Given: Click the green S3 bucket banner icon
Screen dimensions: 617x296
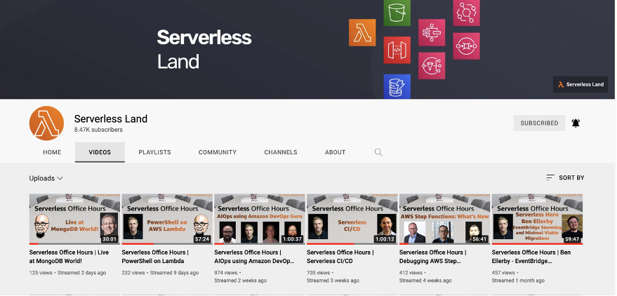Looking at the screenshot, I should (x=397, y=13).
